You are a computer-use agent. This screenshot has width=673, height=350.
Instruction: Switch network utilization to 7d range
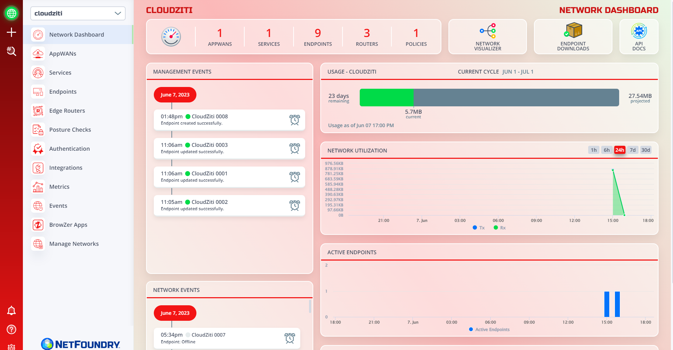pos(633,150)
